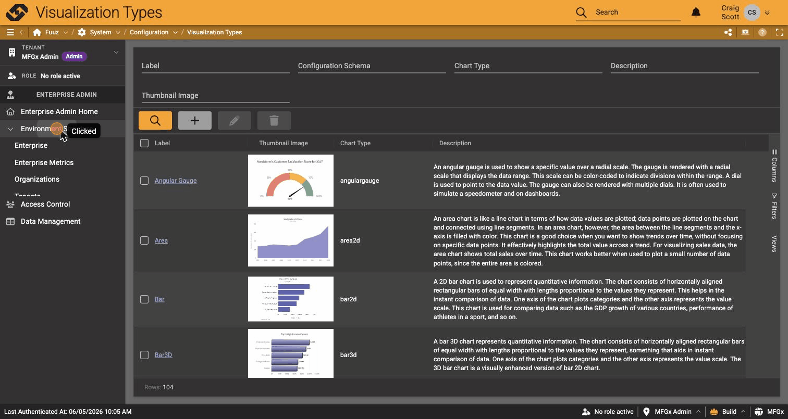788x419 pixels.
Task: Expand the MFGx Admin status bar chevron
Action: coord(698,412)
